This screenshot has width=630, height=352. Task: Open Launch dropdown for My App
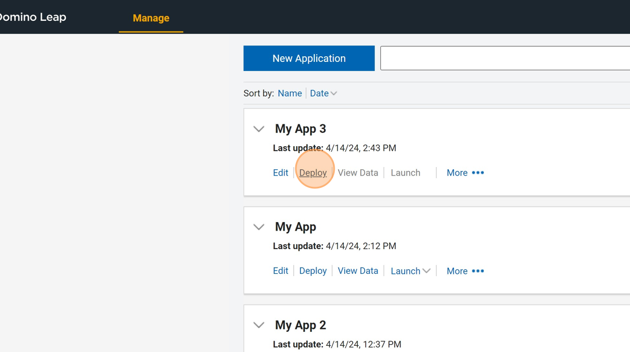[411, 271]
